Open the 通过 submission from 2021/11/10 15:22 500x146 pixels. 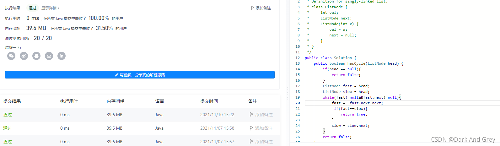8,115
